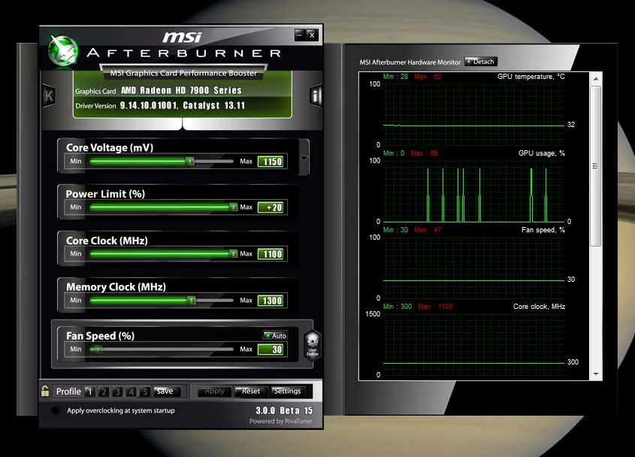Select profile slot 2
Screen dimensions: 635x457
104,392
